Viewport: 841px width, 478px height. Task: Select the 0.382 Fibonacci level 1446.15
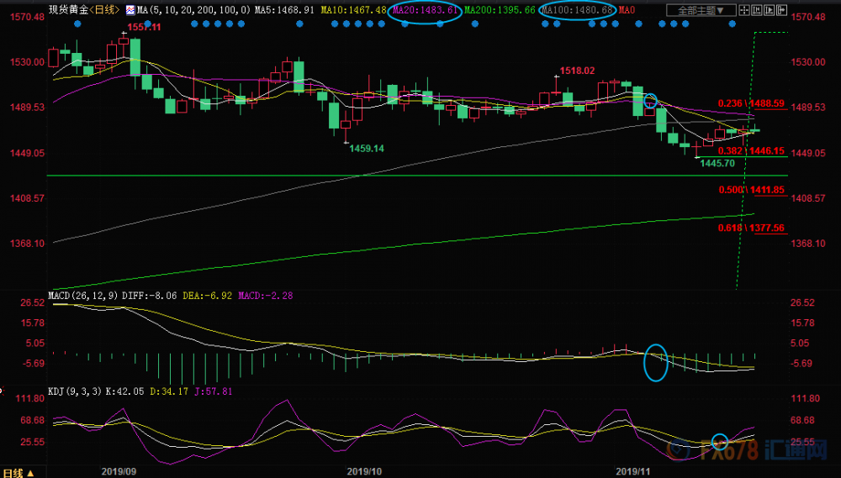(751, 151)
